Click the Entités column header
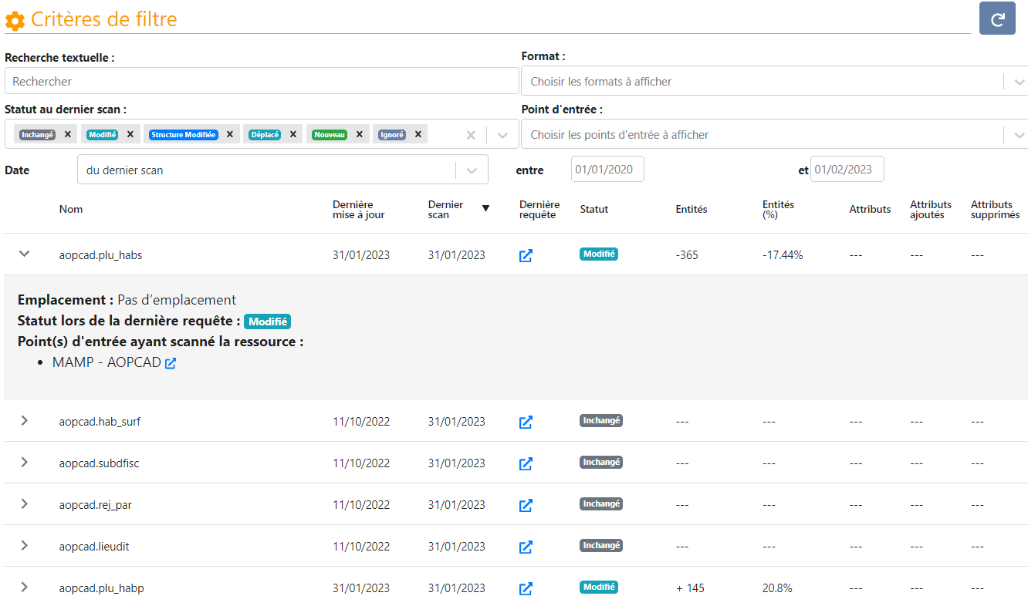This screenshot has width=1028, height=596. click(x=692, y=209)
